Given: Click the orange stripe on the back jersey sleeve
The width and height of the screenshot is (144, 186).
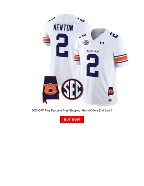Looking at the screenshot, I should (x=47, y=40).
